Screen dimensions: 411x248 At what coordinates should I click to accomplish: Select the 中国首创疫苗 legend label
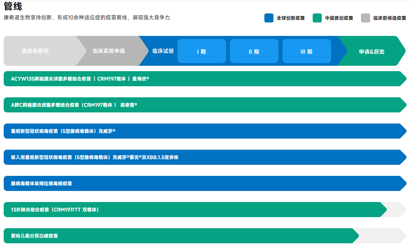click(339, 18)
